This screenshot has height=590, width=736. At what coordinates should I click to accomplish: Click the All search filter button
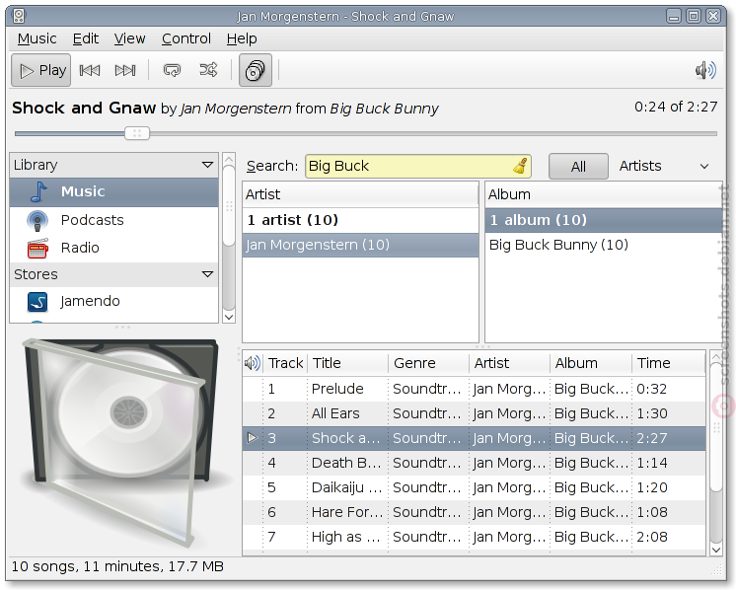click(578, 166)
